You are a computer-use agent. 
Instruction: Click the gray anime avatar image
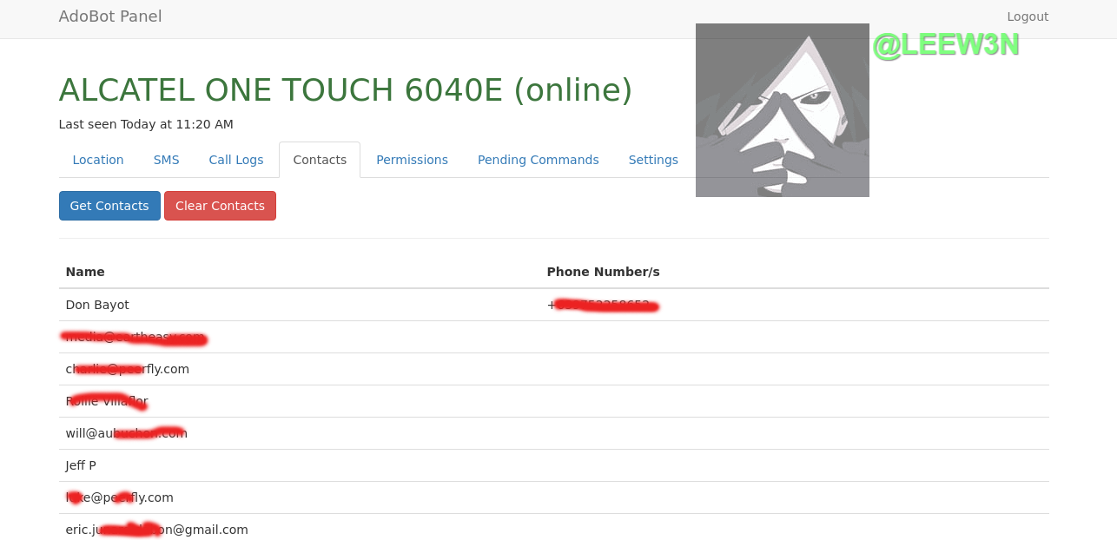(x=782, y=110)
